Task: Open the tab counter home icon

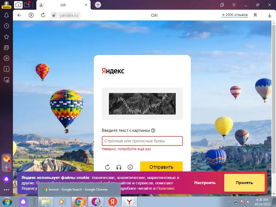Action: pyautogui.click(x=18, y=5)
